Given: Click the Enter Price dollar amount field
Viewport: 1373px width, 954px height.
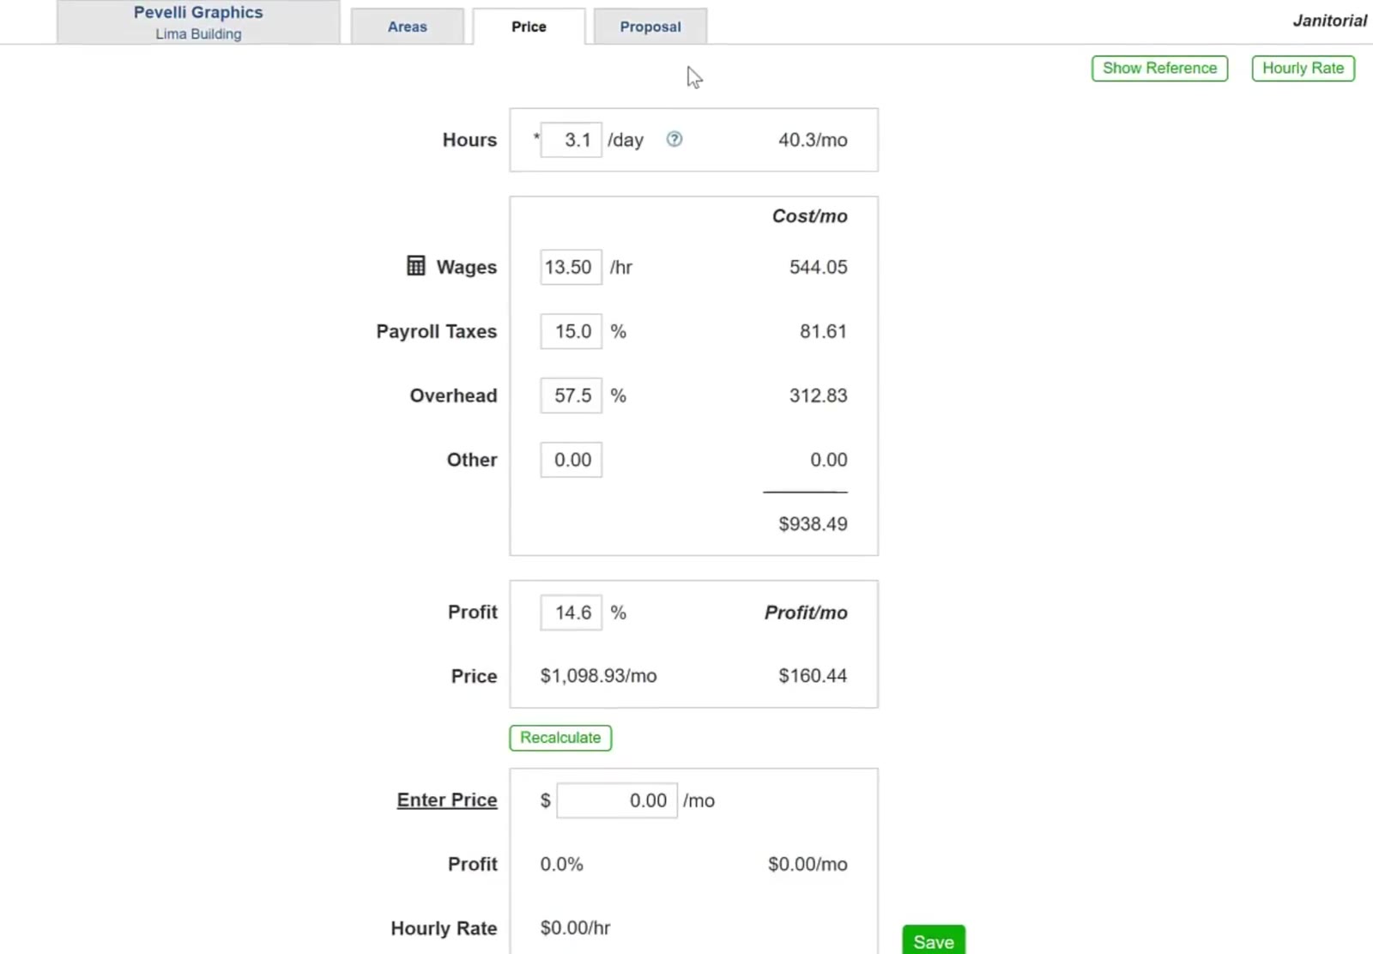Looking at the screenshot, I should pyautogui.click(x=617, y=800).
